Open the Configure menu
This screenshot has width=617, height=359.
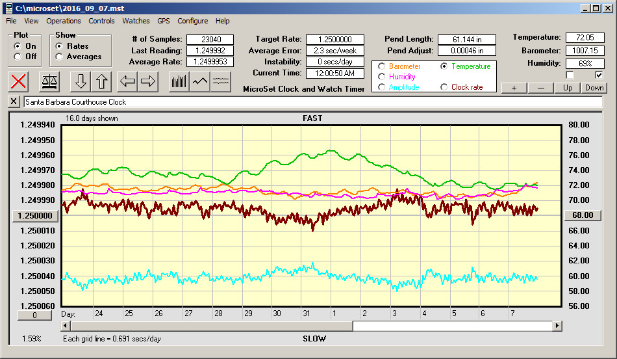[x=192, y=21]
